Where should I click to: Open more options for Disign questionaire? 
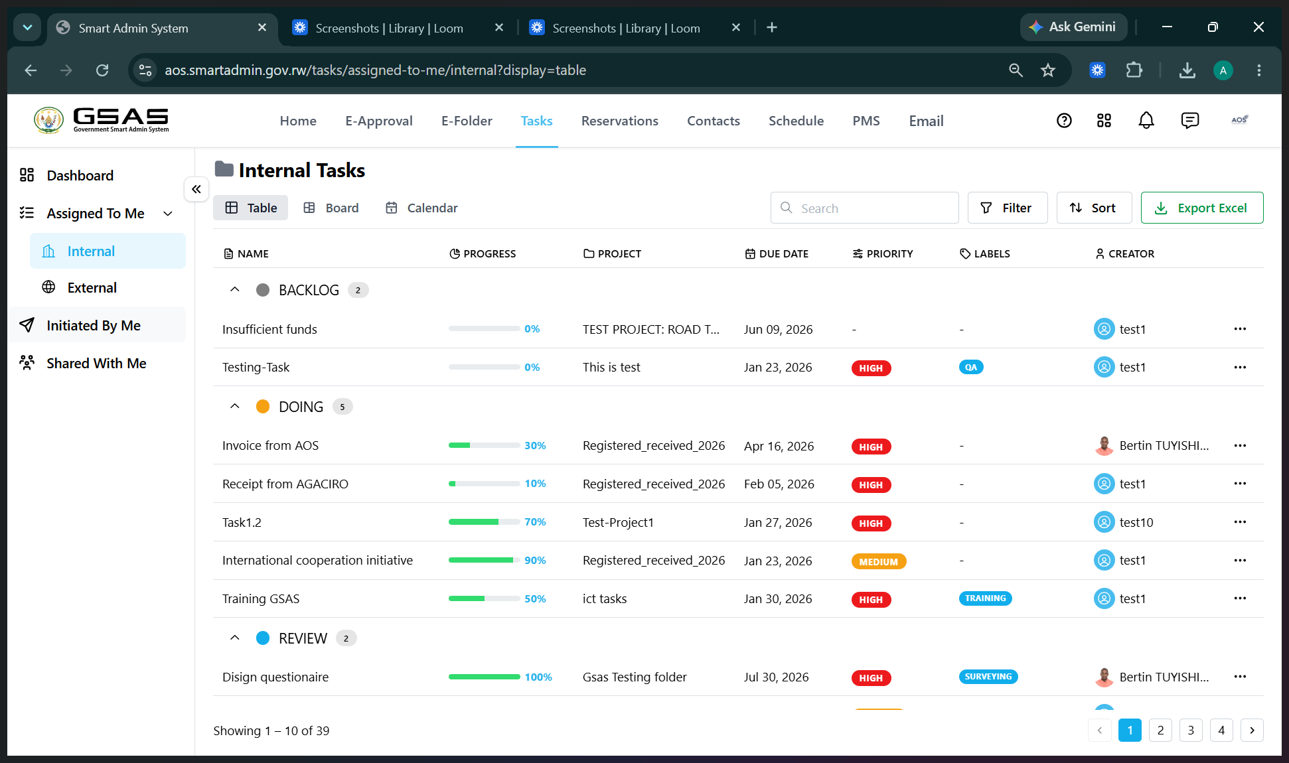pos(1240,677)
